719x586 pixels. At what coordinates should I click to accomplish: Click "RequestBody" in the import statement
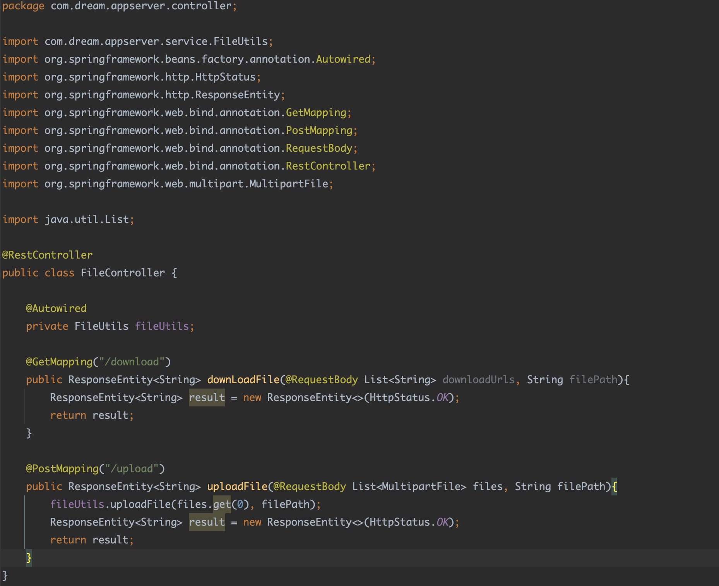[x=319, y=148]
